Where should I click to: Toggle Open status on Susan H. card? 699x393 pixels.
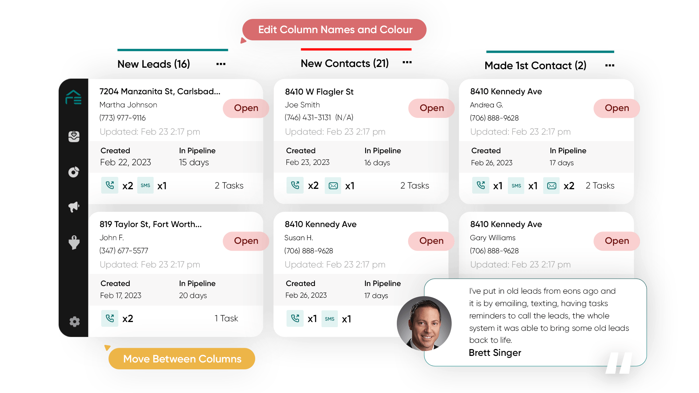point(430,240)
